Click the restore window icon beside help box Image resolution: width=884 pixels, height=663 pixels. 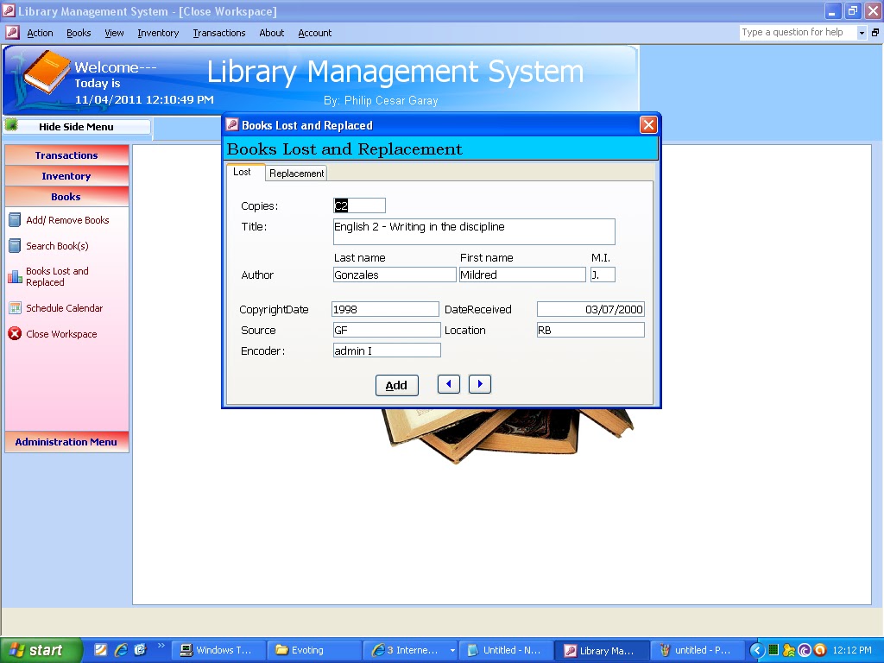[x=875, y=33]
